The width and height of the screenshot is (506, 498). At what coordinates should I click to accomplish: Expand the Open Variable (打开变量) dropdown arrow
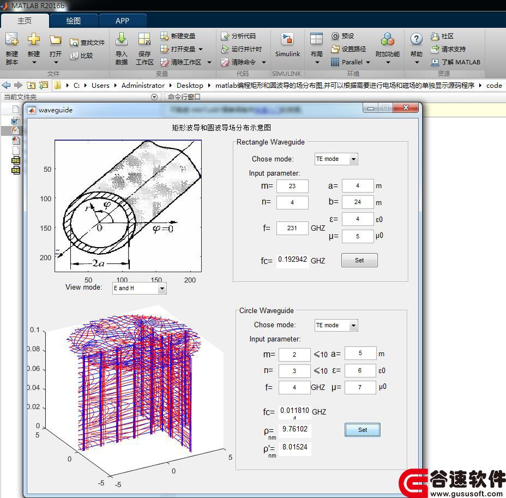[x=201, y=50]
